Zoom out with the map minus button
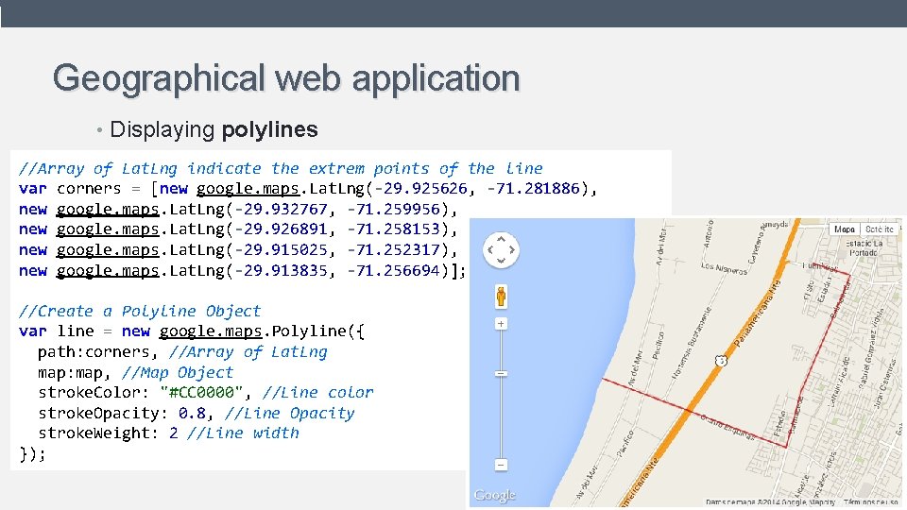The height and width of the screenshot is (510, 907). point(501,465)
